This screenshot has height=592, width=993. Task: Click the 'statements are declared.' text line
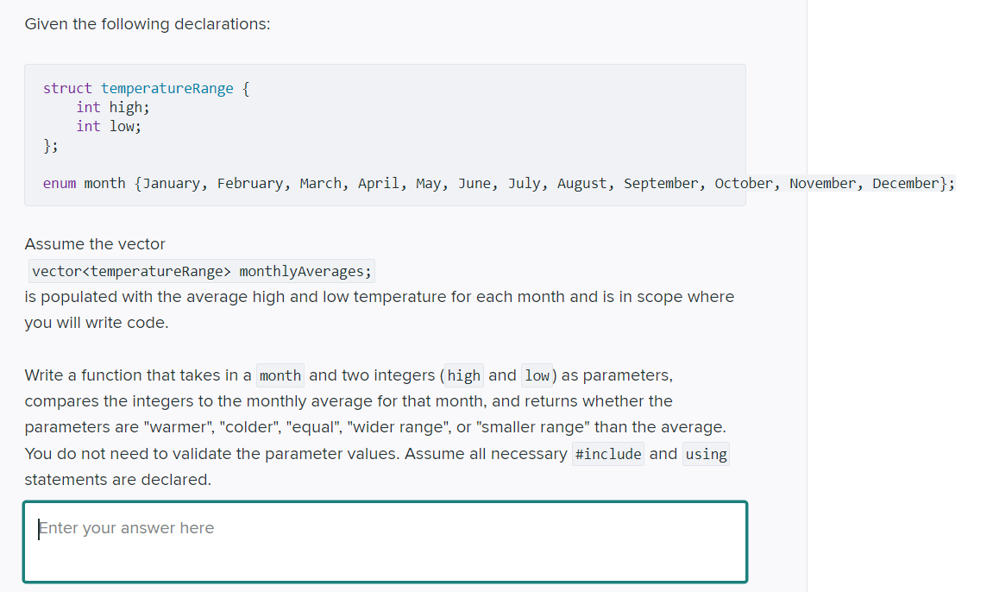tap(117, 480)
